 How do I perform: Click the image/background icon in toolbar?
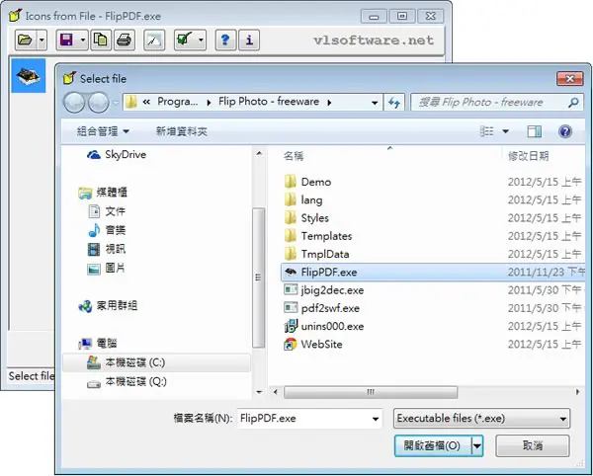[x=154, y=40]
